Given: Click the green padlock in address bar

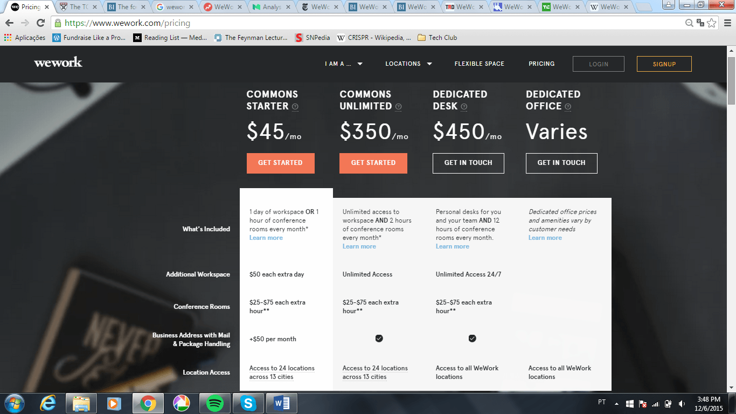Looking at the screenshot, I should click(58, 23).
